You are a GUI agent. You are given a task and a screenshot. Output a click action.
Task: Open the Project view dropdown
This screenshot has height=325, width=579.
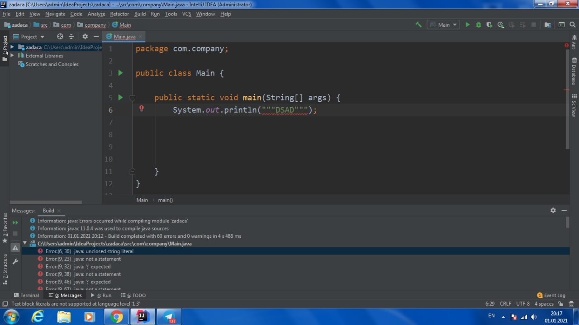(x=29, y=37)
